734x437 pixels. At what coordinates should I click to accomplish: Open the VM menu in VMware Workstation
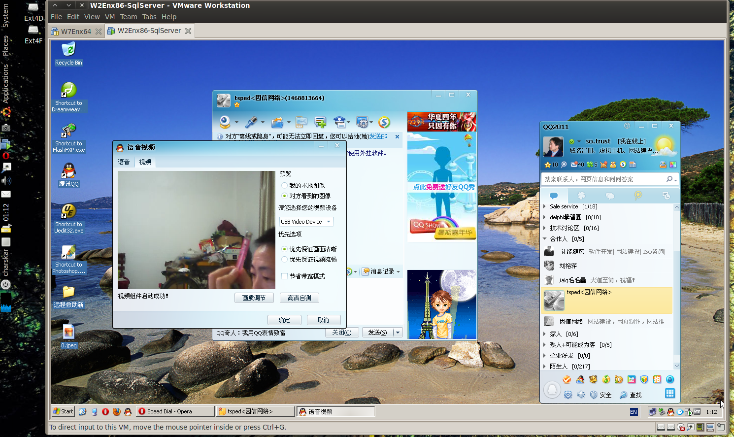click(x=110, y=17)
